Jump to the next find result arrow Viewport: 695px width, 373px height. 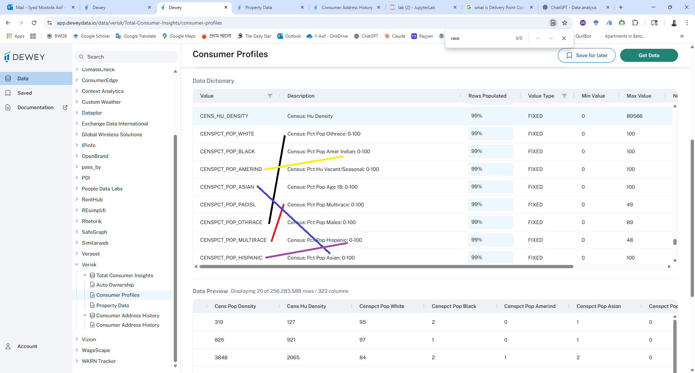(x=551, y=38)
